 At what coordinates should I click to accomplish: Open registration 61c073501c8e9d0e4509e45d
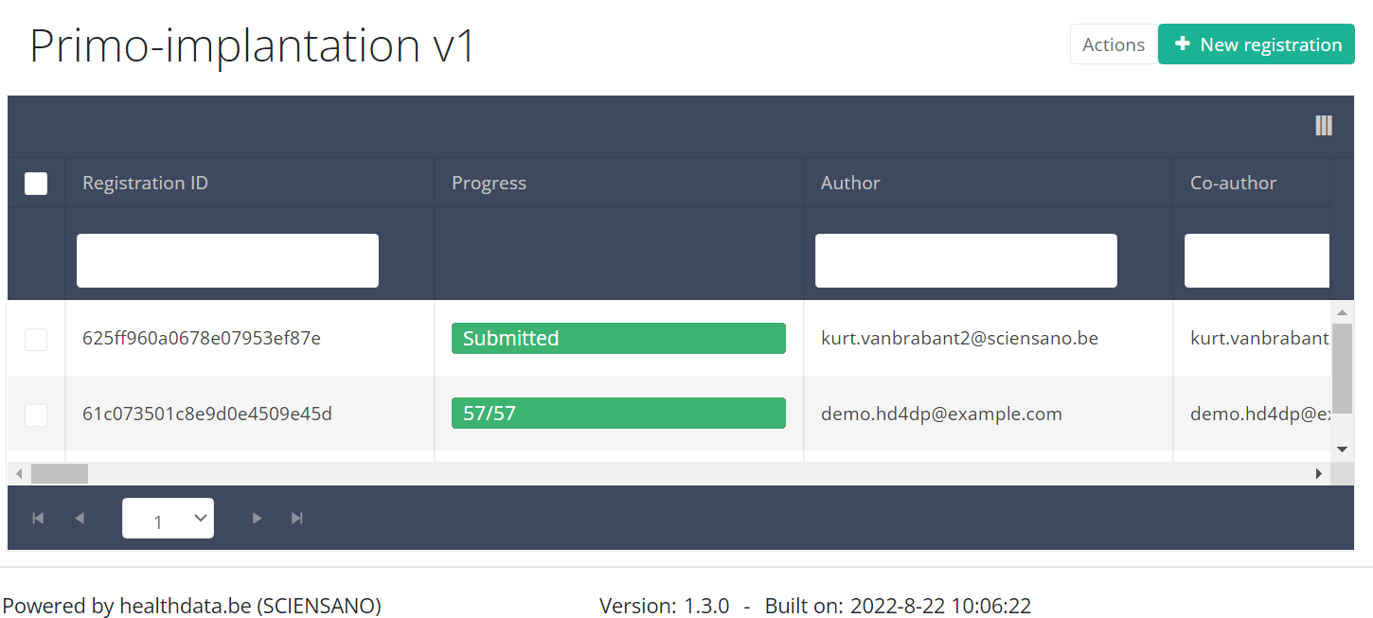pos(207,415)
